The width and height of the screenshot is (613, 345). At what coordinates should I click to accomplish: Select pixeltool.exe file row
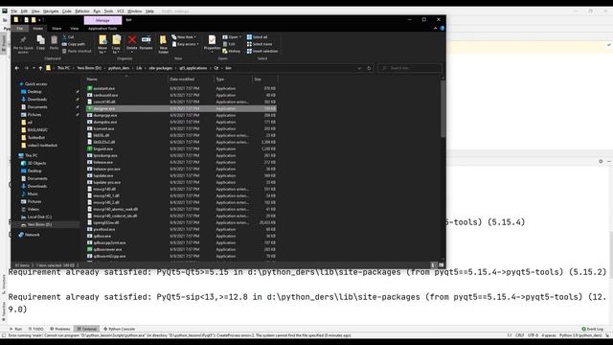(x=181, y=229)
